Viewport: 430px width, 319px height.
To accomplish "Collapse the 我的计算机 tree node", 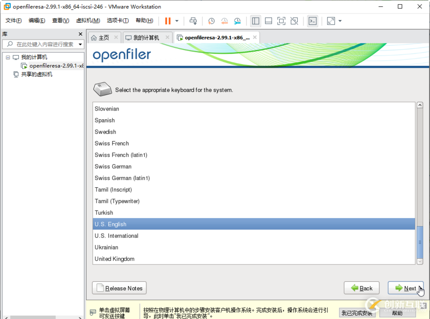I will 8,57.
